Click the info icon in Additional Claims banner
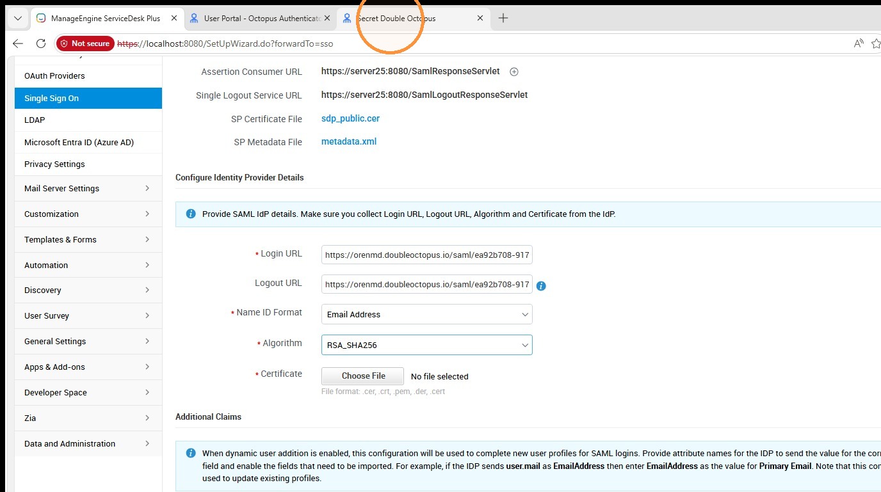 pyautogui.click(x=190, y=453)
